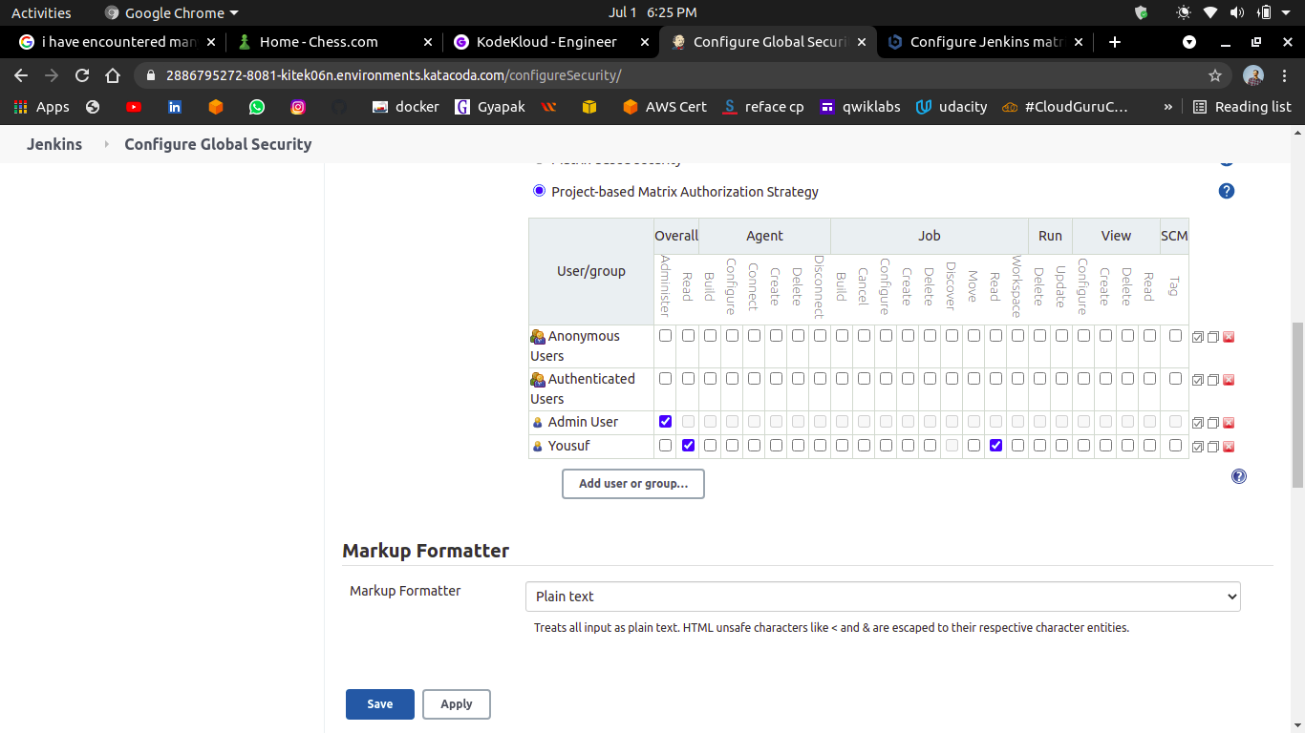Click unselect-all icon in Admin User row
The width and height of the screenshot is (1305, 733).
(x=1213, y=423)
